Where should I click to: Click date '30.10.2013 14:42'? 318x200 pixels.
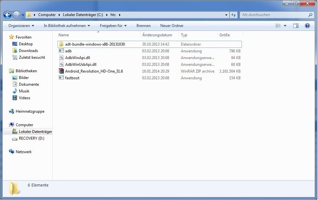pos(155,44)
